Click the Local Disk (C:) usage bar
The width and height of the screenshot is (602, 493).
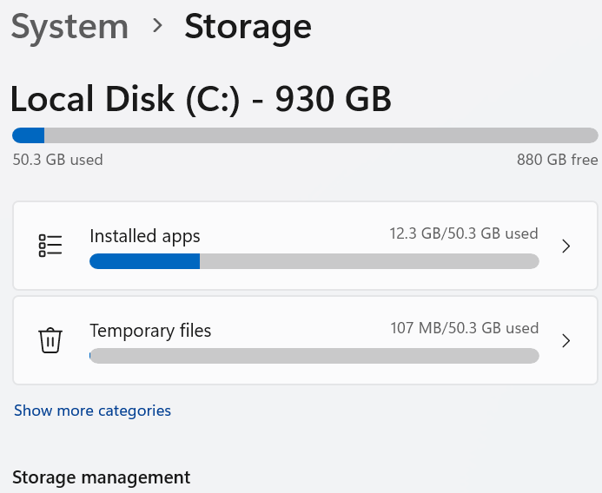coord(305,135)
